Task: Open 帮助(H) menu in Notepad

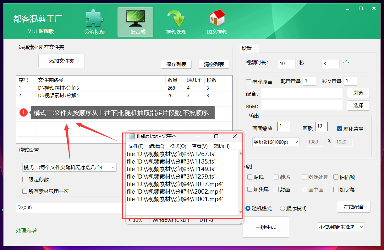Action: [222, 146]
